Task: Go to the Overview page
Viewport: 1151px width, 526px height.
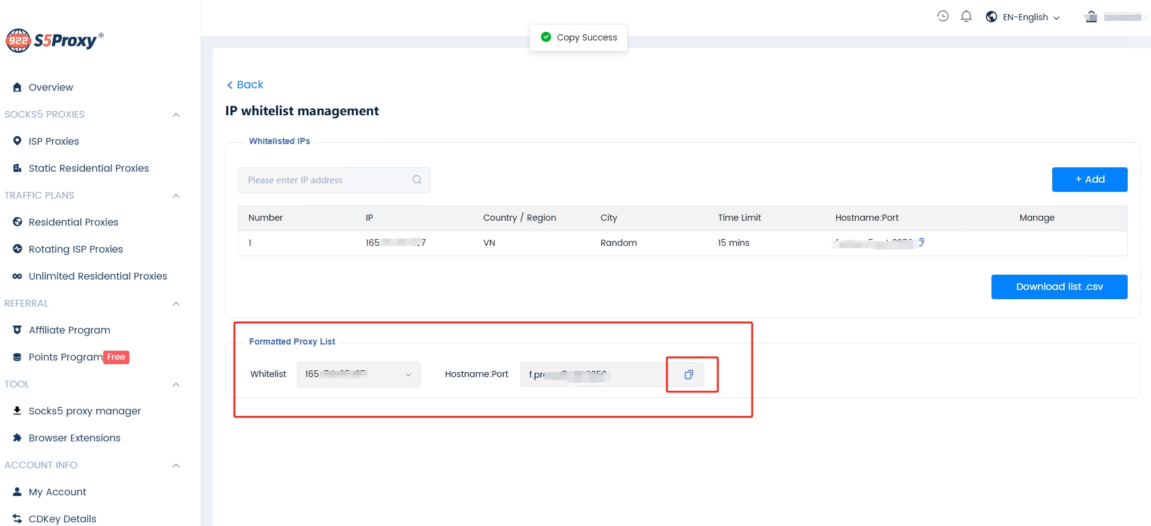Action: (x=50, y=87)
